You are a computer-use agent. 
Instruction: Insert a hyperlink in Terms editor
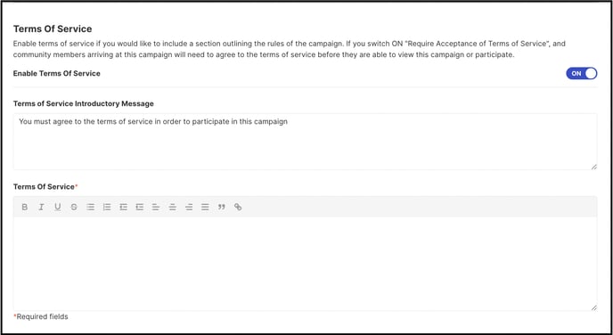tap(238, 208)
